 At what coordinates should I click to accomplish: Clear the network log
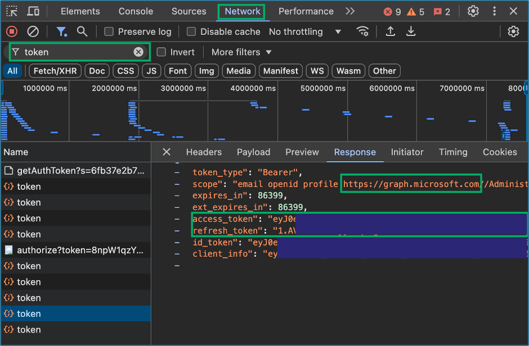point(33,31)
